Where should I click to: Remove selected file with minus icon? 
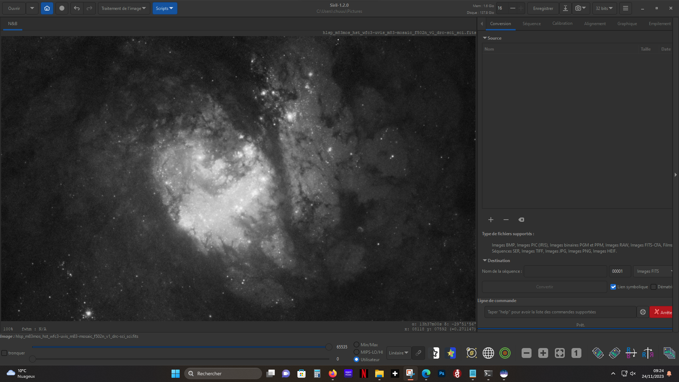click(506, 220)
